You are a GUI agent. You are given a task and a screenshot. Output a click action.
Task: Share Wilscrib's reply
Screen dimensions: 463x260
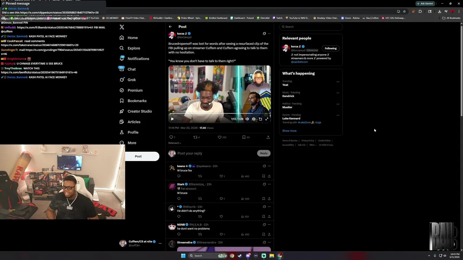tap(269, 217)
